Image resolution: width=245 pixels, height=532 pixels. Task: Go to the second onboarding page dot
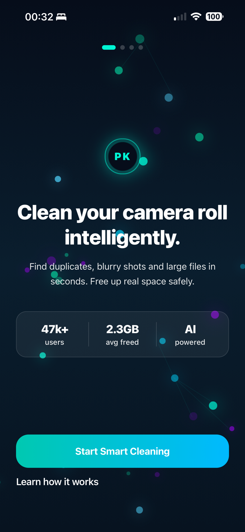122,47
